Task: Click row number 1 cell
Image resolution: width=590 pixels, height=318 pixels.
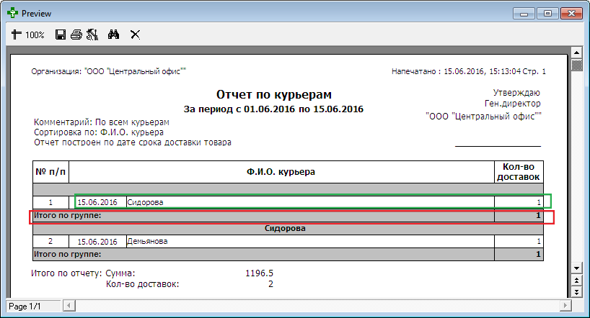Action: [50, 202]
